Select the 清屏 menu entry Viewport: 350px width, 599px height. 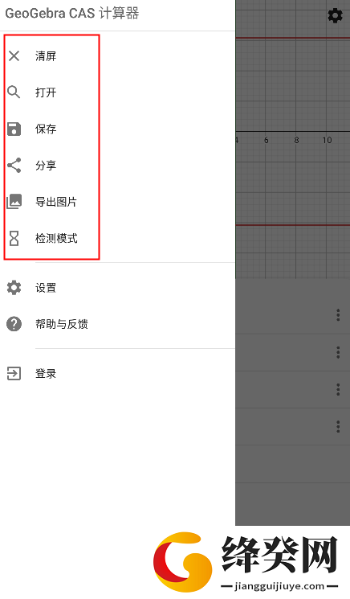pyautogui.click(x=46, y=56)
